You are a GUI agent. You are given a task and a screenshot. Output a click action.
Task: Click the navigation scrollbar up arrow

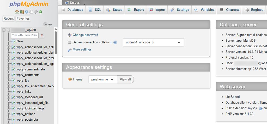click(x=56, y=29)
